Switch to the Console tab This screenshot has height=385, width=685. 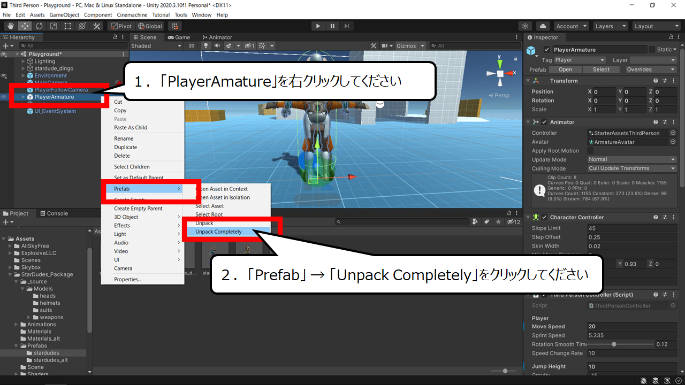coord(54,213)
